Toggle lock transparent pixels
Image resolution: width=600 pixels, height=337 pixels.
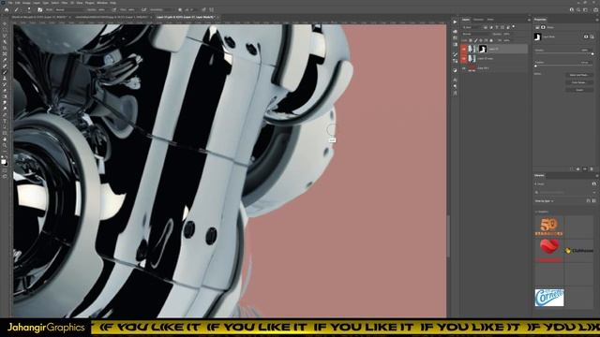(x=471, y=40)
